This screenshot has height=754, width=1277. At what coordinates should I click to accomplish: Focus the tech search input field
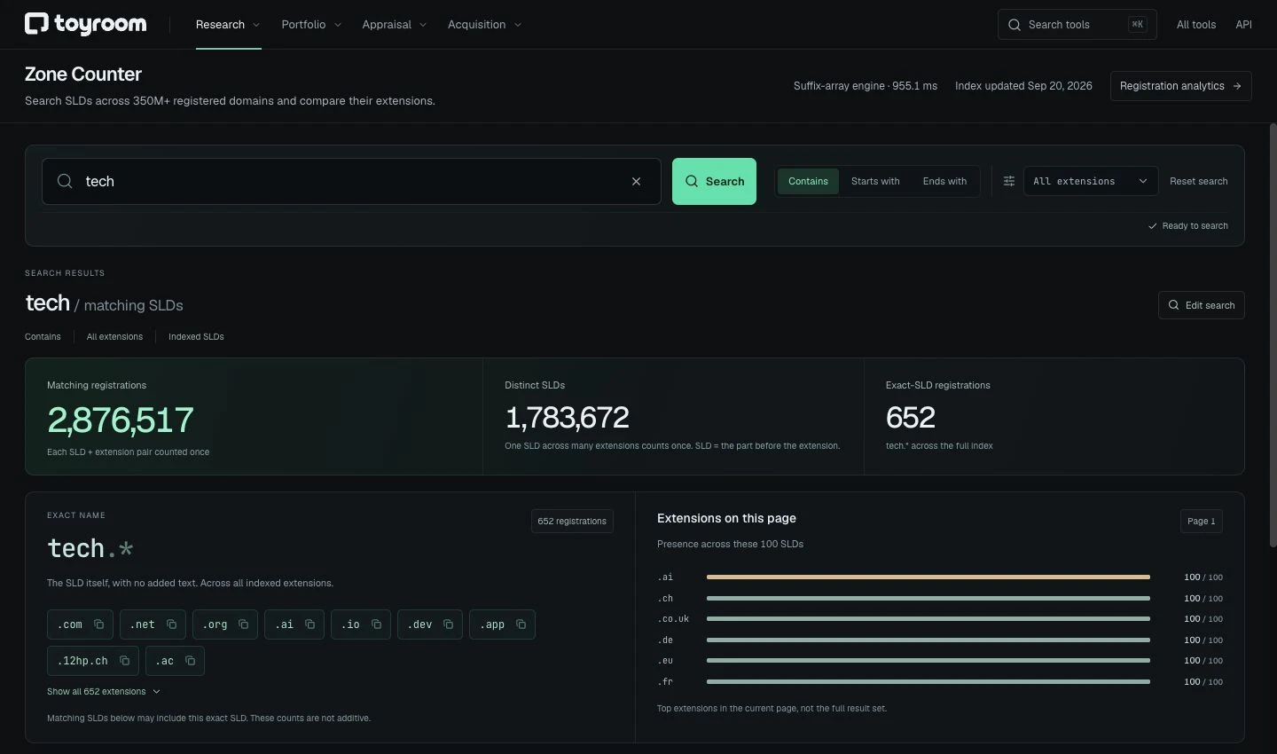[x=351, y=181]
